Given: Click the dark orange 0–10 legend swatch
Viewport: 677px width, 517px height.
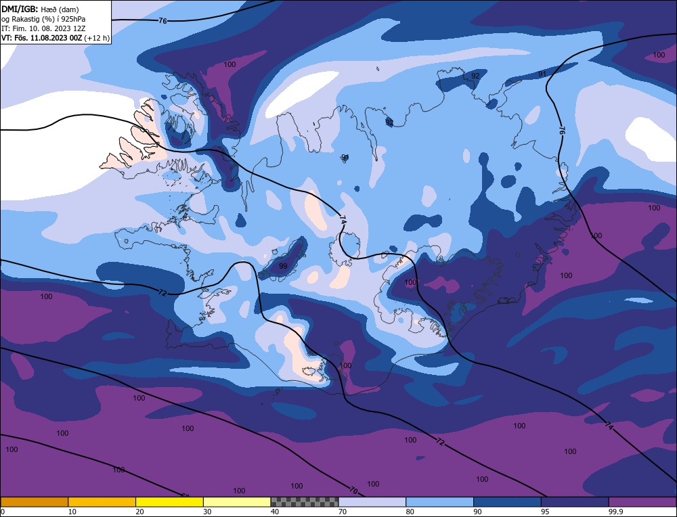Looking at the screenshot, I should click(x=34, y=501).
